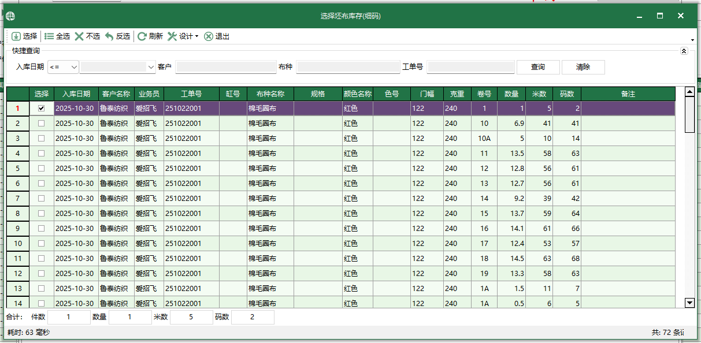Enable the checkbox on row 14
The height and width of the screenshot is (343, 701).
pyautogui.click(x=40, y=303)
